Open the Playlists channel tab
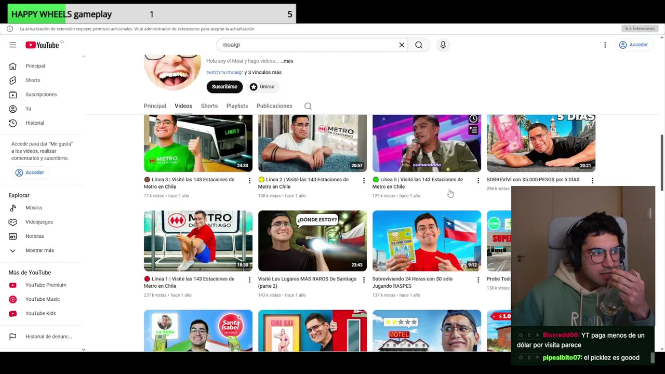The image size is (665, 374). pyautogui.click(x=237, y=106)
